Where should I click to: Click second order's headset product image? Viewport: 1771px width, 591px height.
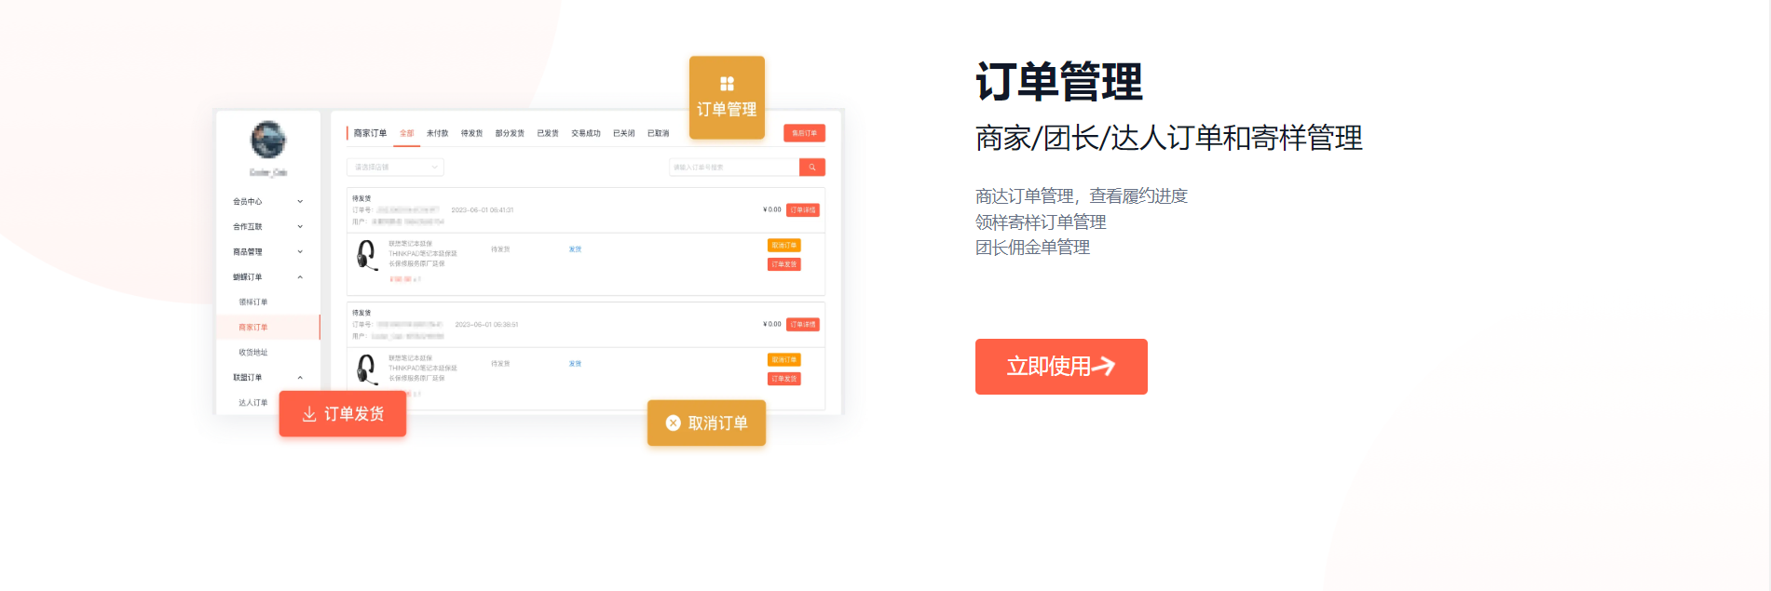point(367,369)
